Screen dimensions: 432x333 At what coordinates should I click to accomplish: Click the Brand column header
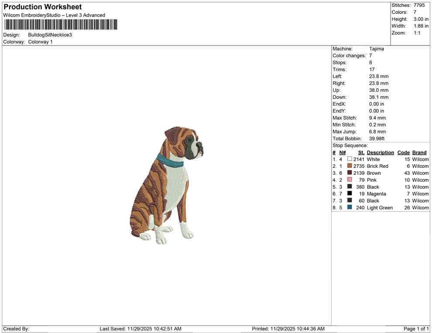click(419, 153)
